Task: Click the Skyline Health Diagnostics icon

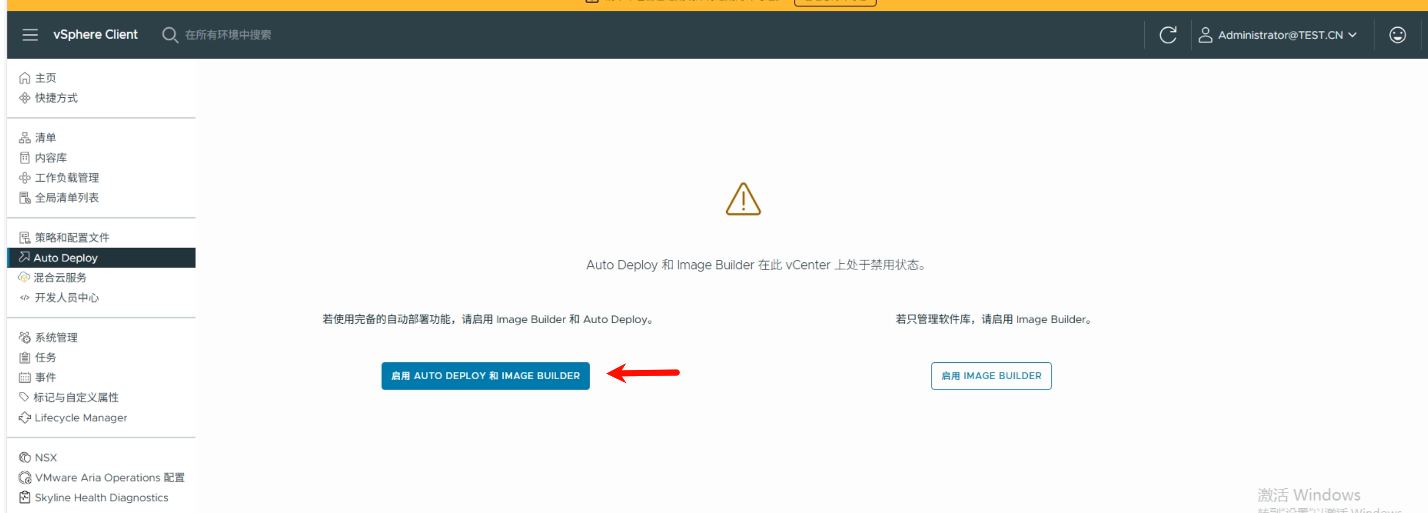Action: [24, 497]
